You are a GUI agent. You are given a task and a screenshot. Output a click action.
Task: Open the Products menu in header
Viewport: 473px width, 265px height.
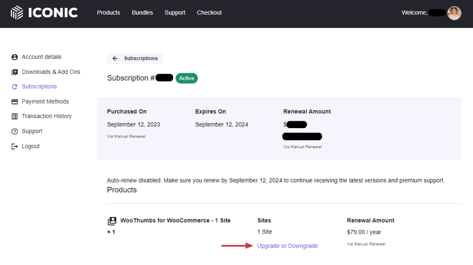pos(109,12)
